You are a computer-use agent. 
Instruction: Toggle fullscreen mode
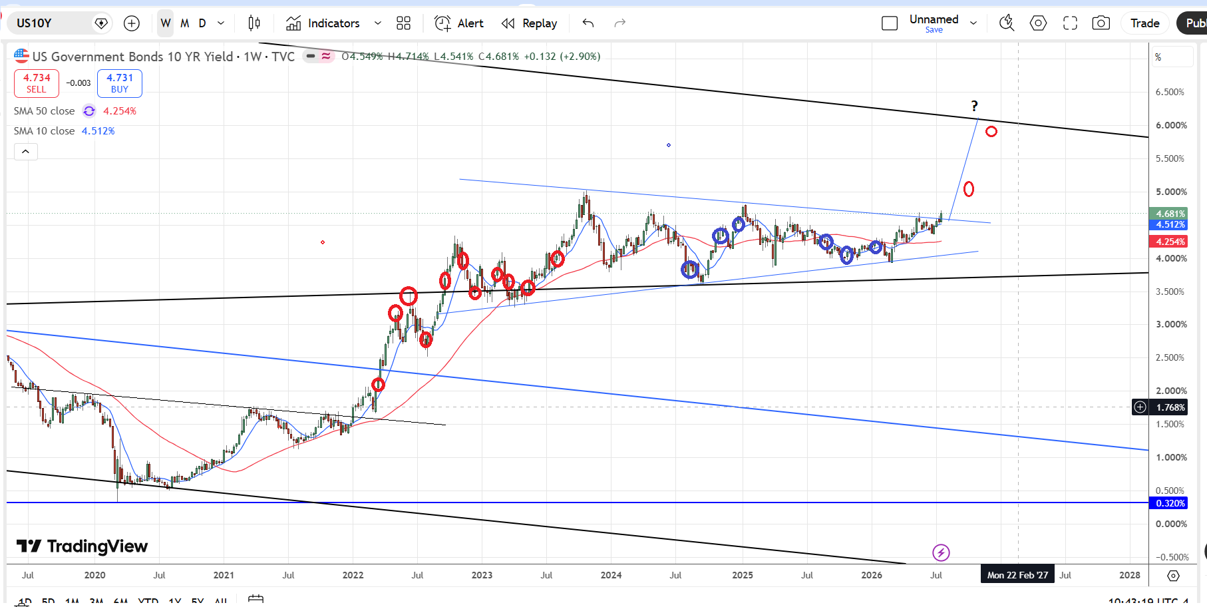coord(1070,23)
